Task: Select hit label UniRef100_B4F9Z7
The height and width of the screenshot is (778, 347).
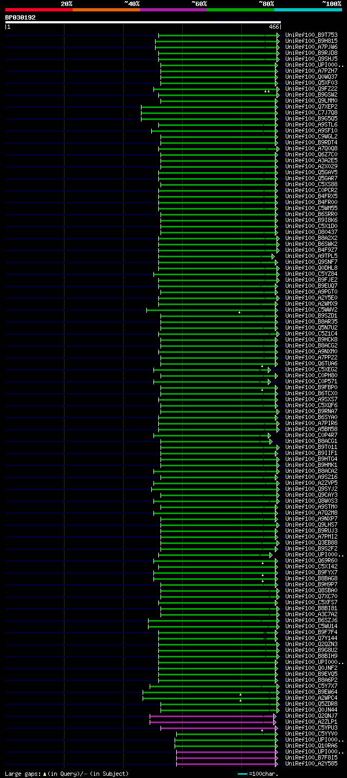Action: [311, 250]
